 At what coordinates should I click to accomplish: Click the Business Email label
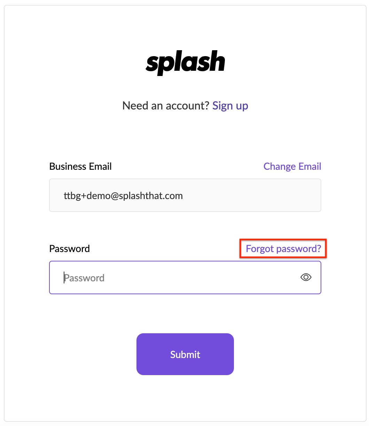coord(80,166)
